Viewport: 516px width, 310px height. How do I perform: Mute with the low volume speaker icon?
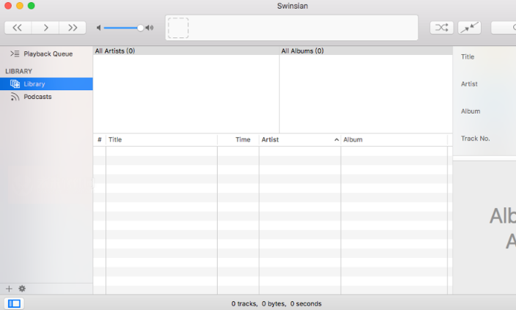(x=98, y=28)
